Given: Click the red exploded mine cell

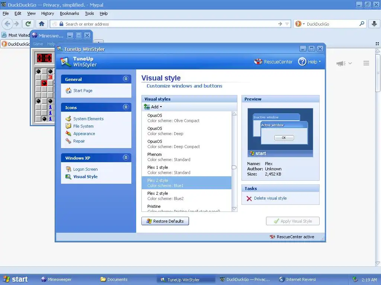Looking at the screenshot, I should point(44,83).
